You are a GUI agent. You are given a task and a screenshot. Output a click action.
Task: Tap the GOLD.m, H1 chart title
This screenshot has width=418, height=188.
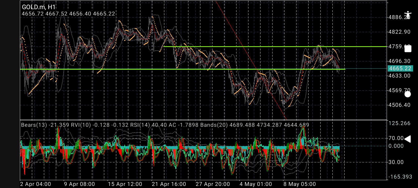[39, 7]
